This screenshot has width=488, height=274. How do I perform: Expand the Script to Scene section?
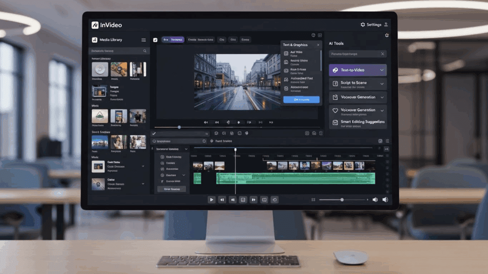382,84
